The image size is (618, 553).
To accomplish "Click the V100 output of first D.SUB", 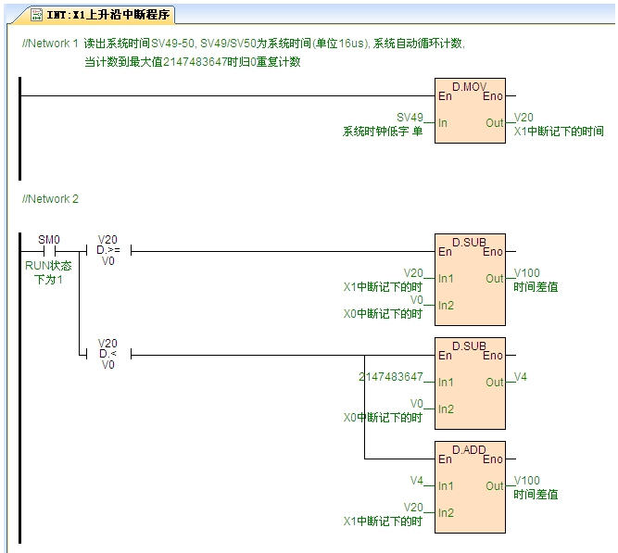I will (527, 273).
